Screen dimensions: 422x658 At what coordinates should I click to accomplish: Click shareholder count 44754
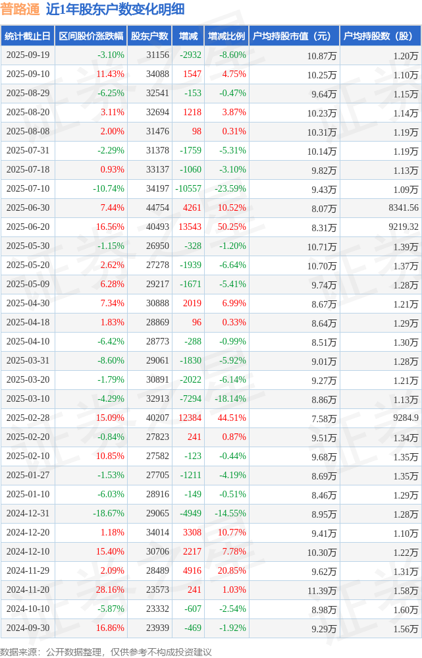coord(157,208)
